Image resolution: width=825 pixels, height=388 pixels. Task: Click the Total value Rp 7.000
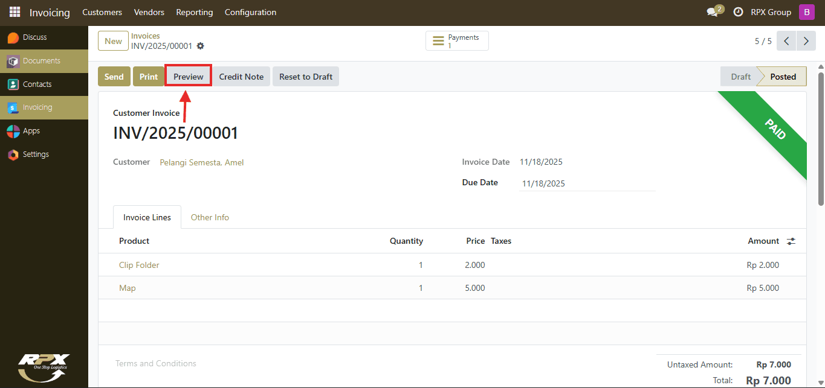tap(769, 380)
